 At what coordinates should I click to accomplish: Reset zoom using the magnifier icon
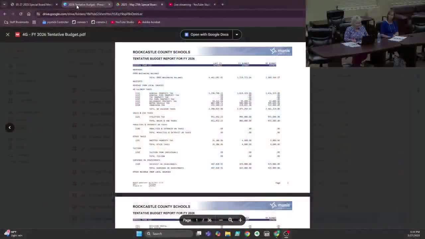[230, 220]
